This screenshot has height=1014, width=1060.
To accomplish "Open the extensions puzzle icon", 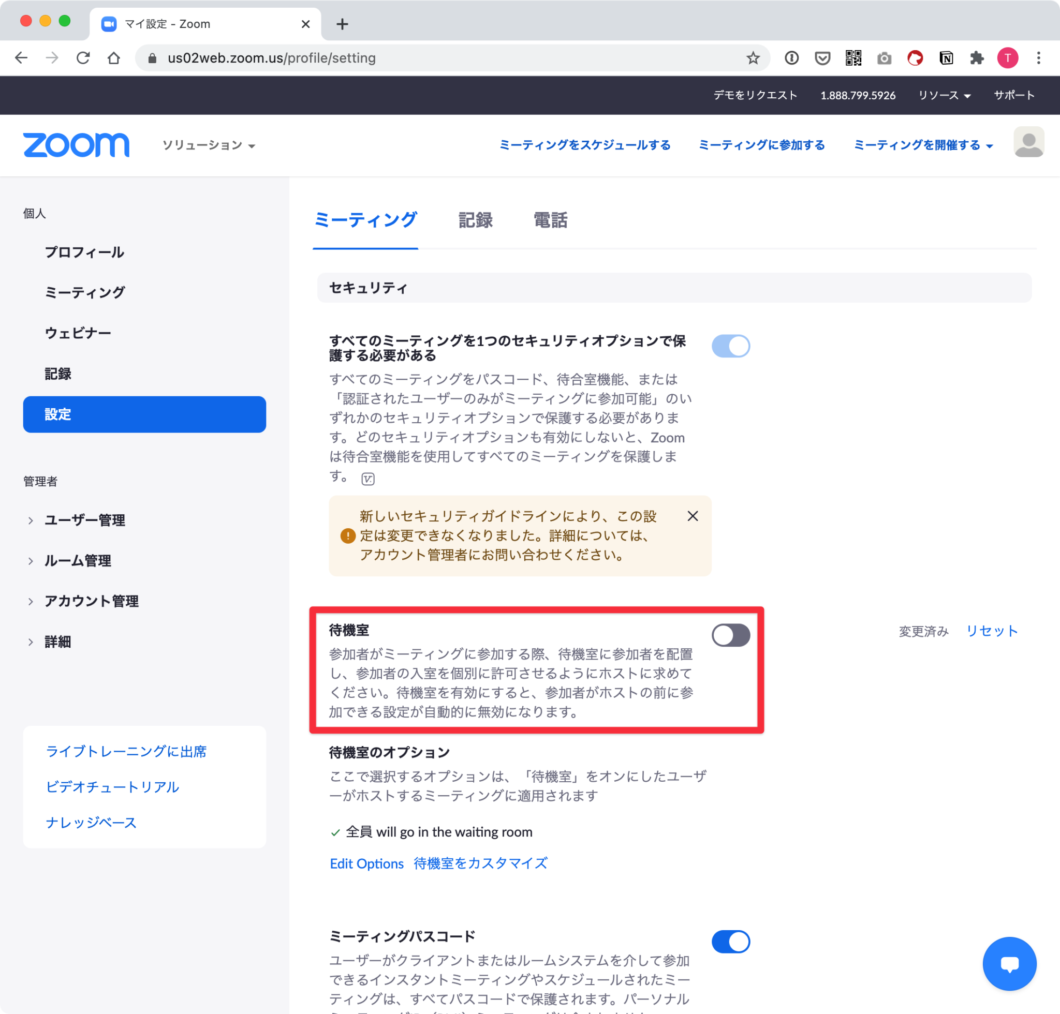I will point(977,58).
